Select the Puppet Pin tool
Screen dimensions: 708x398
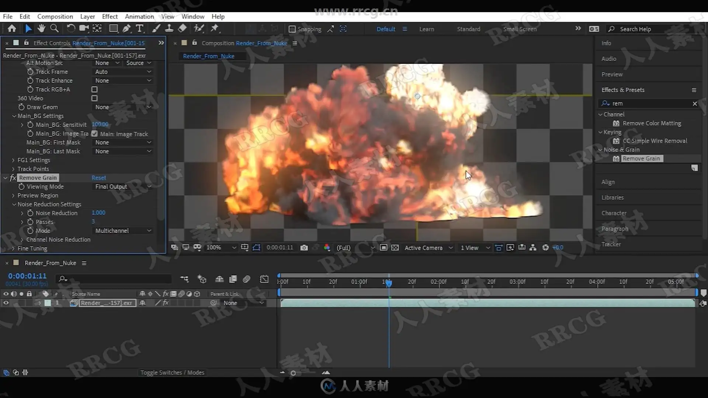[x=215, y=28]
